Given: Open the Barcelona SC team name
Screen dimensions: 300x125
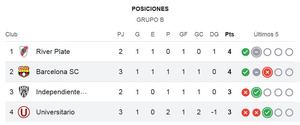Looking at the screenshot, I should (x=58, y=72).
